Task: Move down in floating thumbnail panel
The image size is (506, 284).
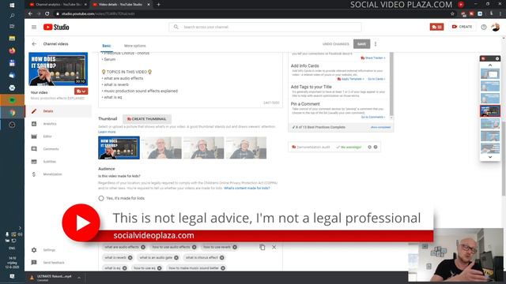Action: (490, 157)
